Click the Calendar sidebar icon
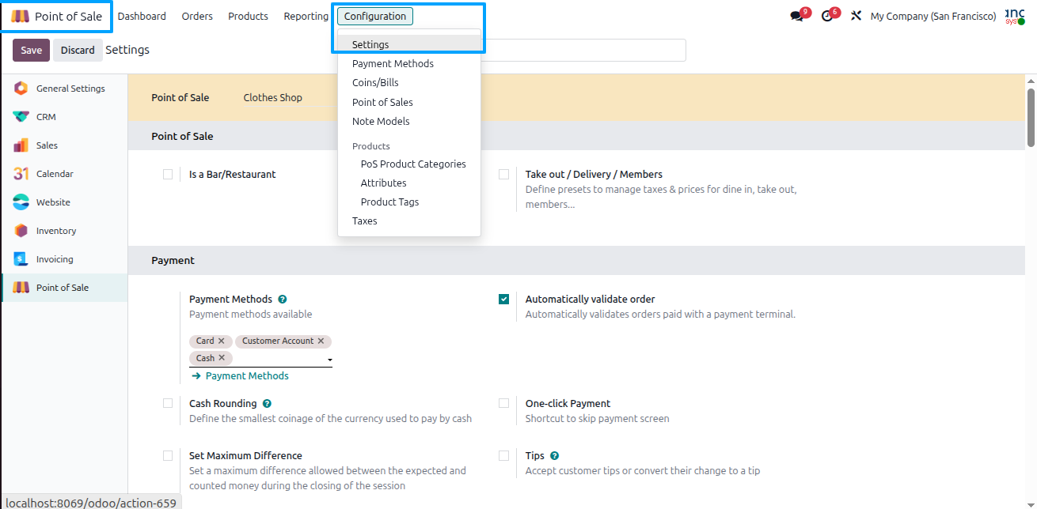1037x509 pixels. [21, 174]
